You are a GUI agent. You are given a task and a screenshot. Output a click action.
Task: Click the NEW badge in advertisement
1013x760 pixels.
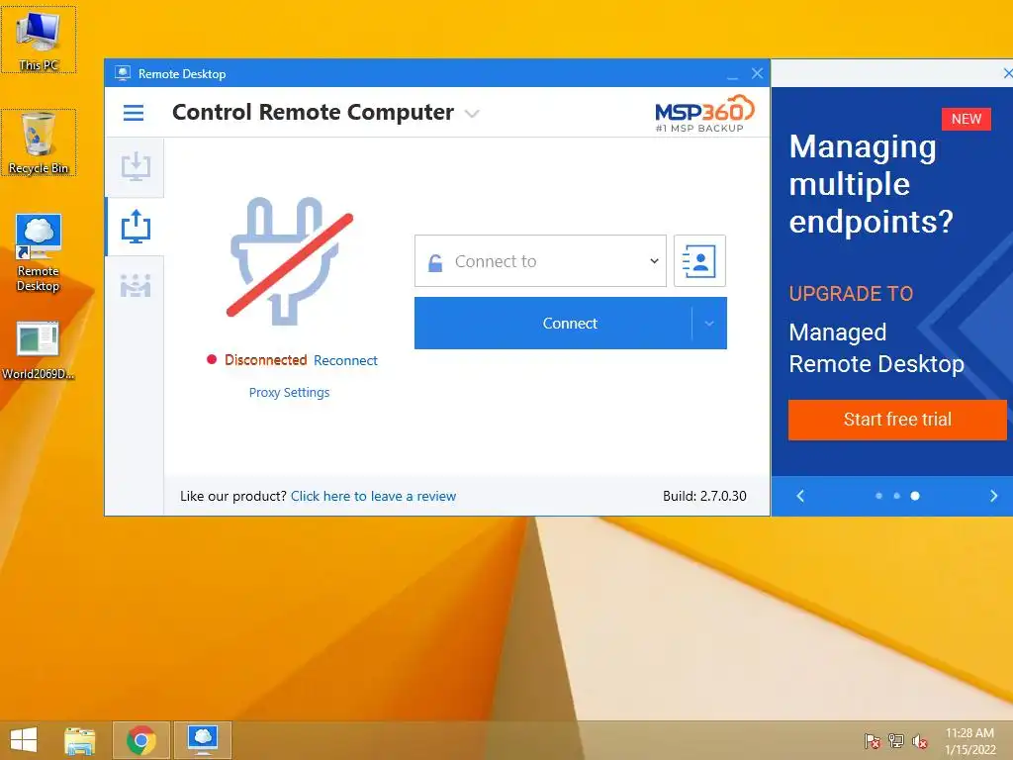[966, 119]
